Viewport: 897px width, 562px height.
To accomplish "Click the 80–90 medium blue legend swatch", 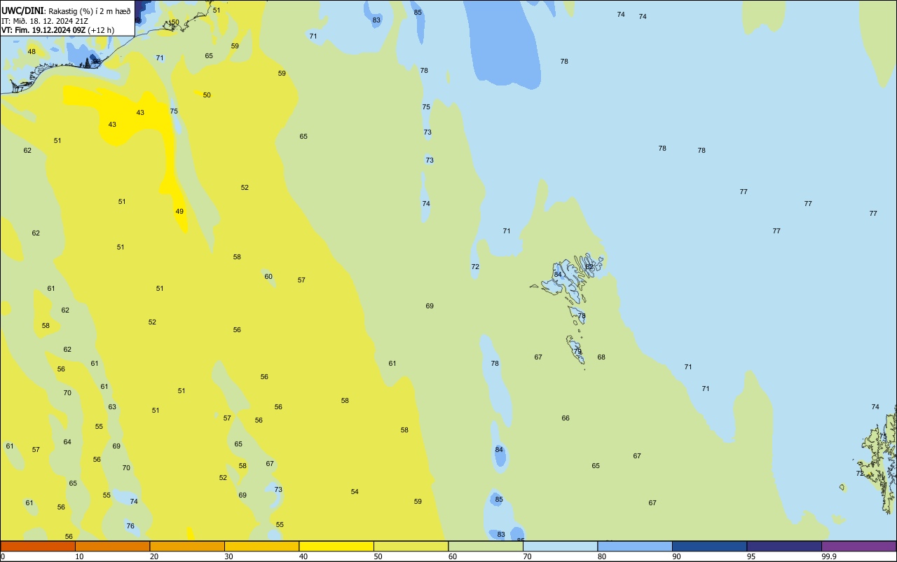I will click(x=635, y=546).
